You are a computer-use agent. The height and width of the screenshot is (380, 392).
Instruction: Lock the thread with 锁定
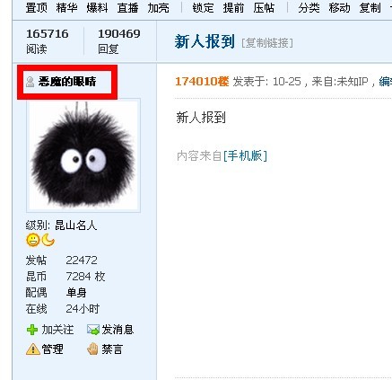pyautogui.click(x=203, y=8)
